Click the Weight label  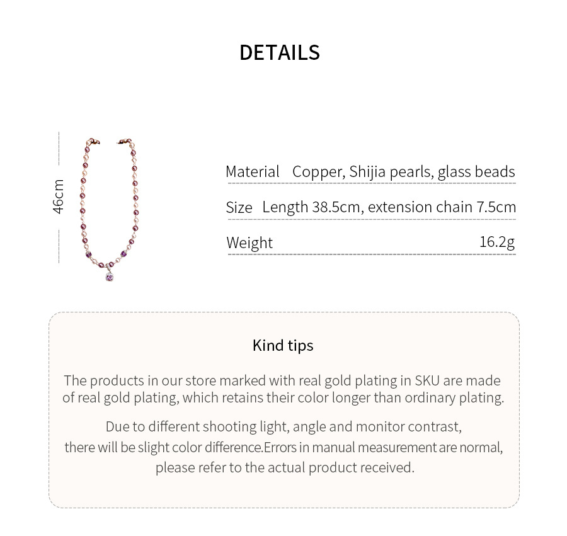click(249, 242)
